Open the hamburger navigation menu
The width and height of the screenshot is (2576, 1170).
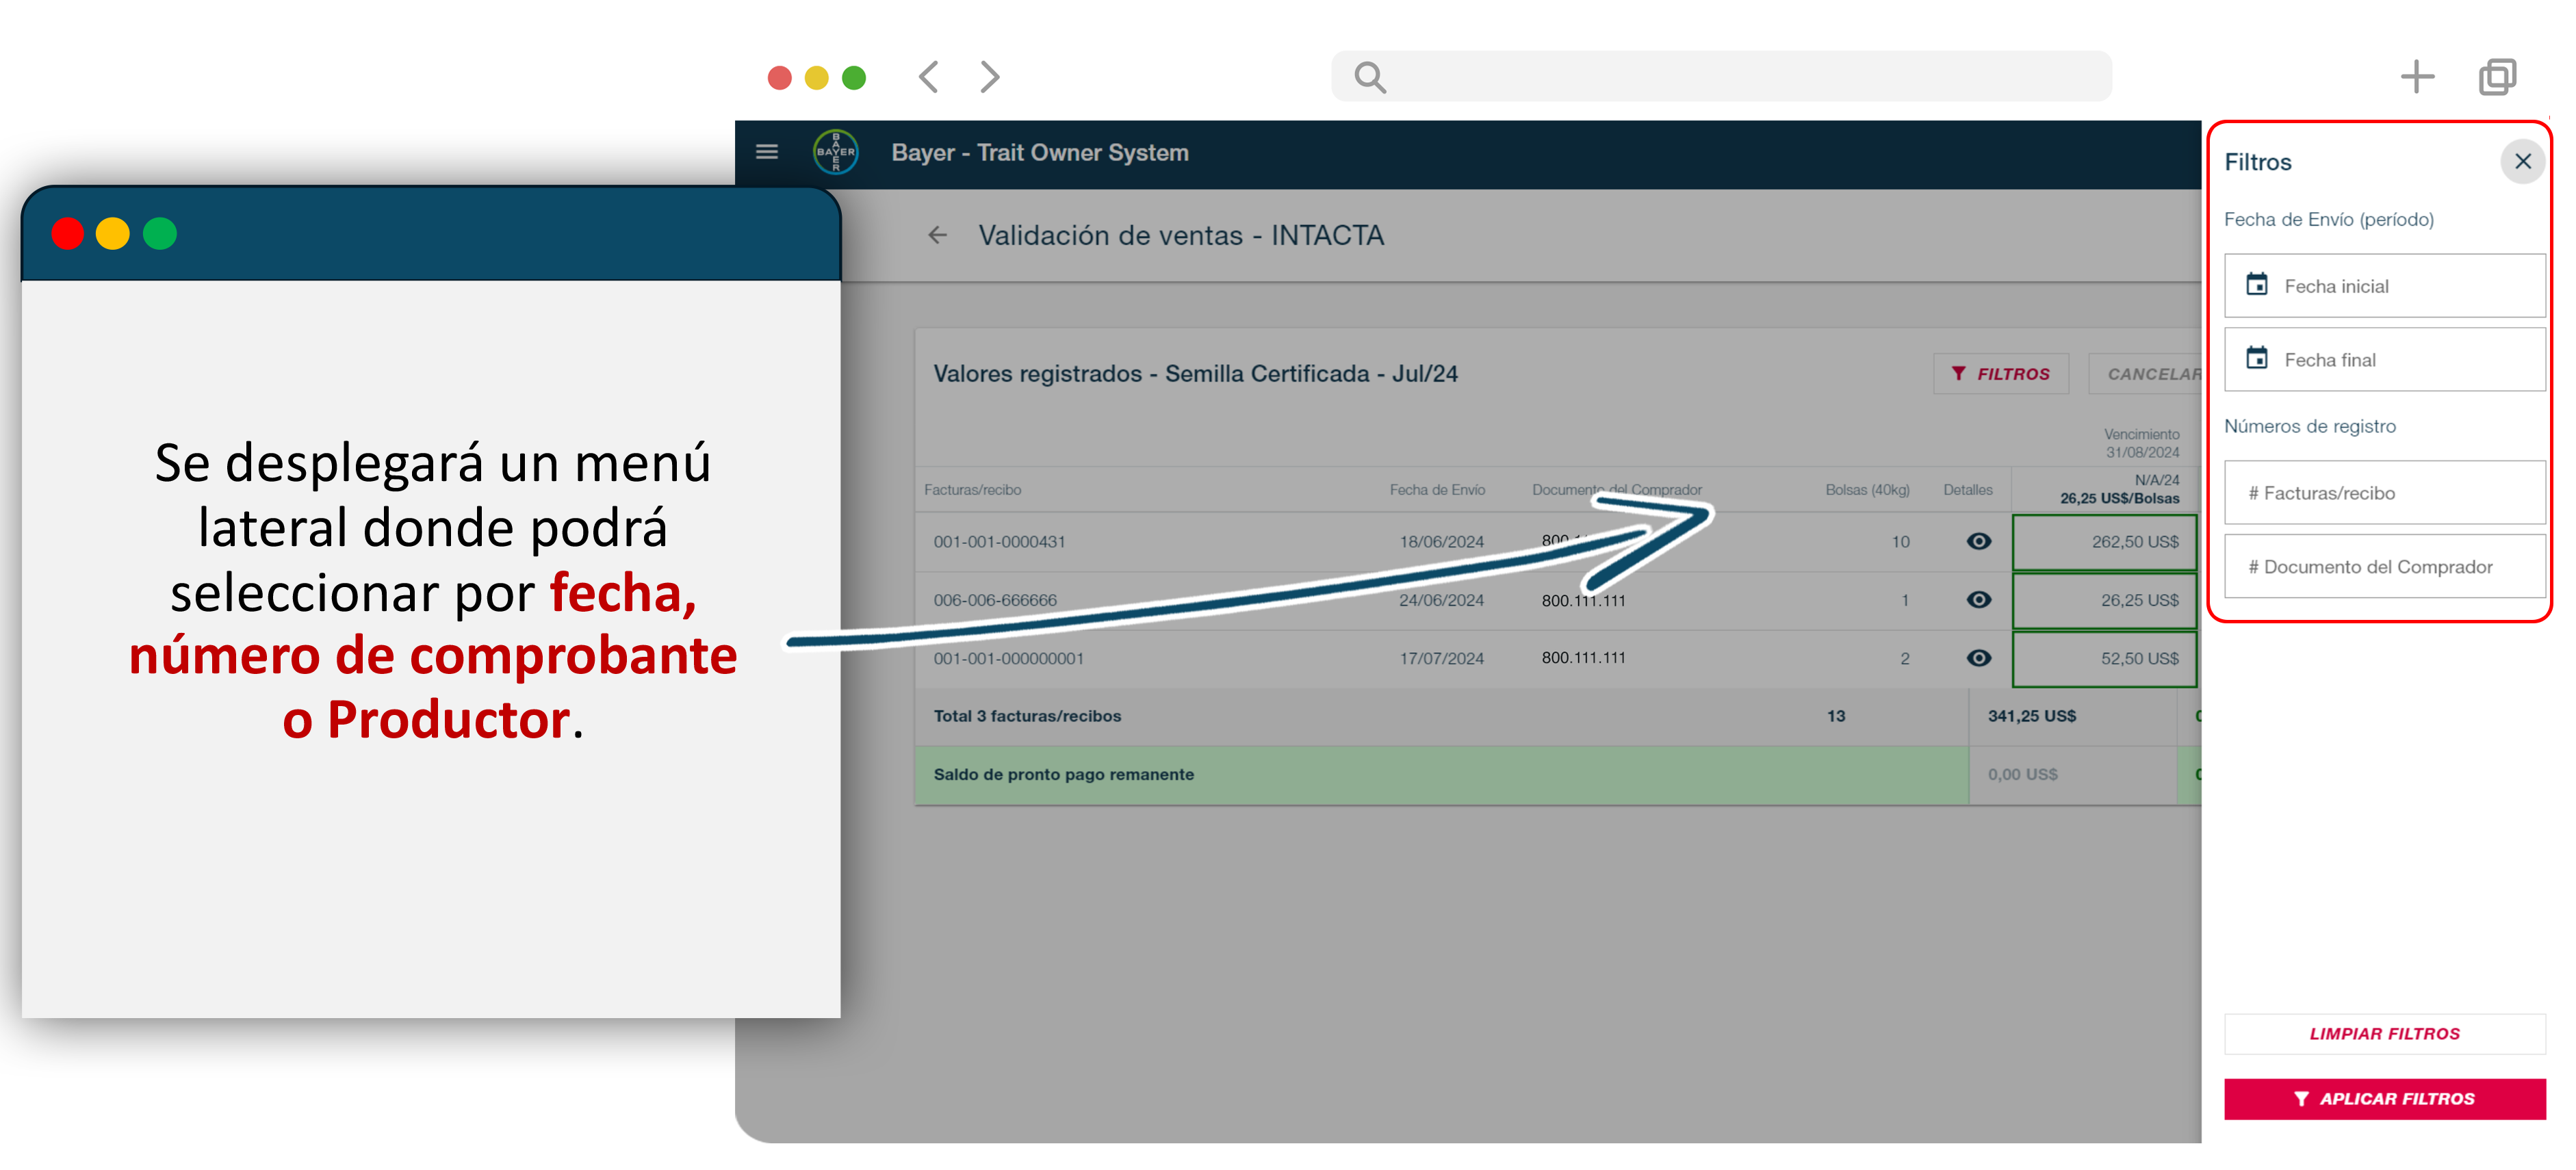coord(766,152)
